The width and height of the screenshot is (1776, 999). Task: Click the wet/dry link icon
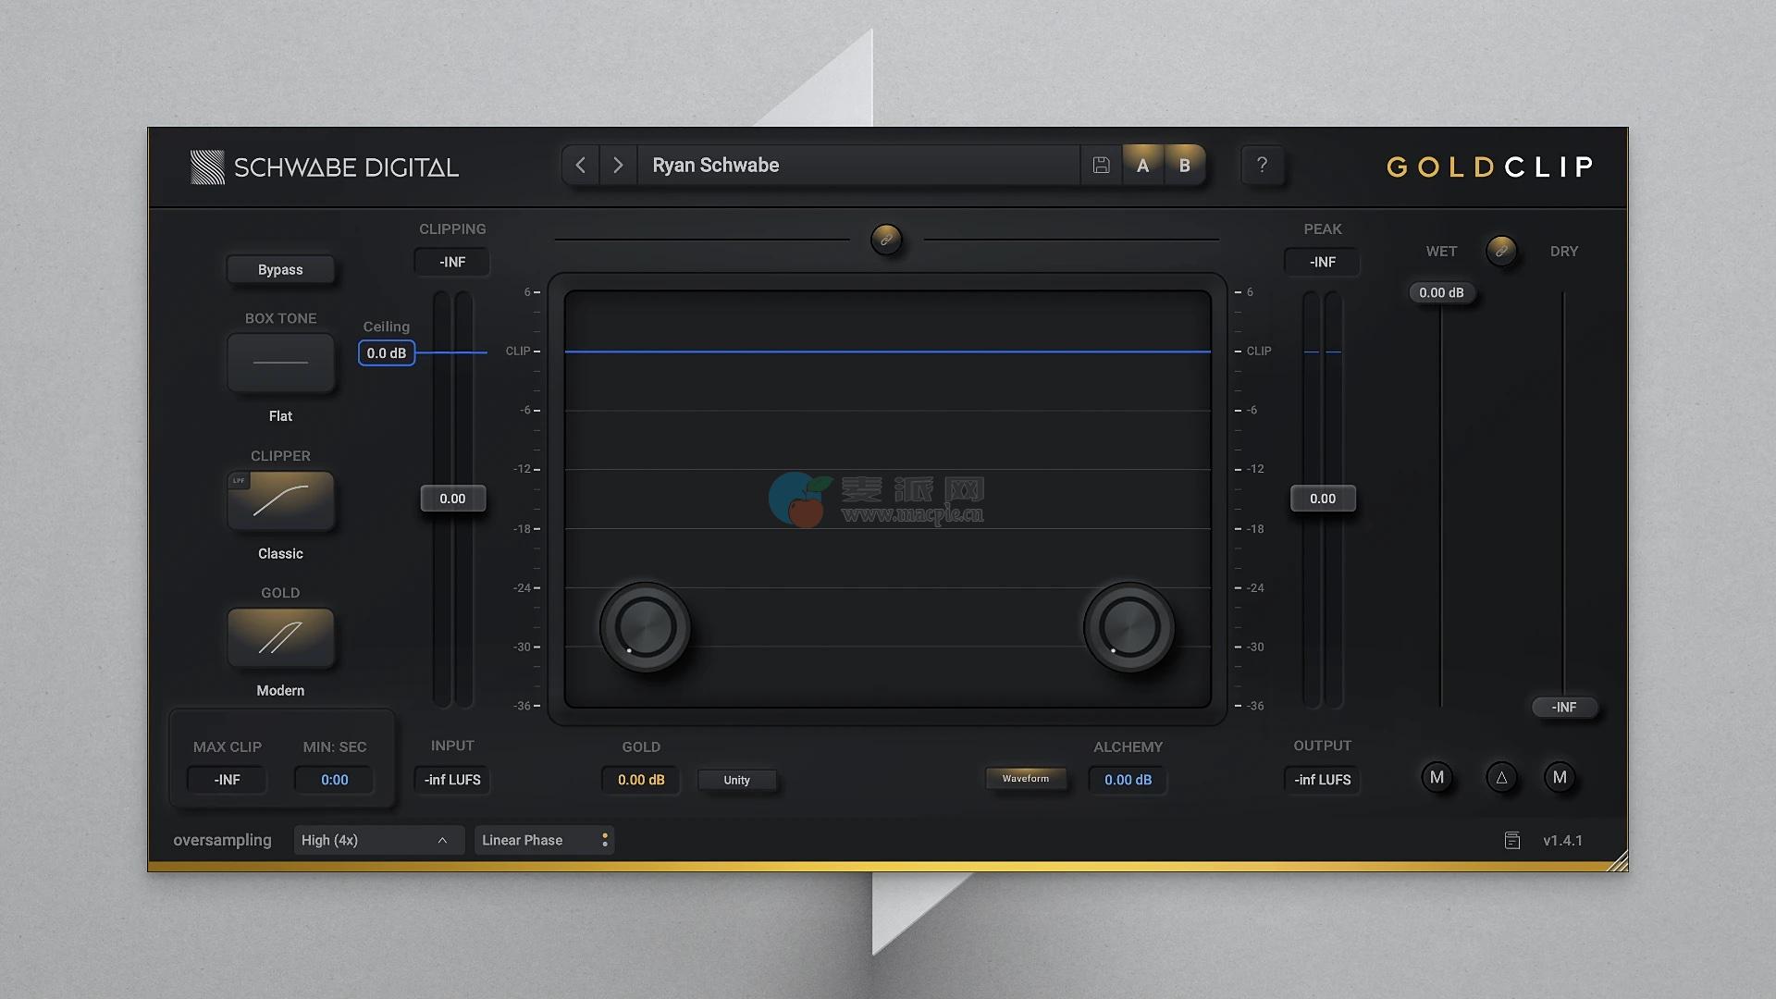click(1501, 251)
